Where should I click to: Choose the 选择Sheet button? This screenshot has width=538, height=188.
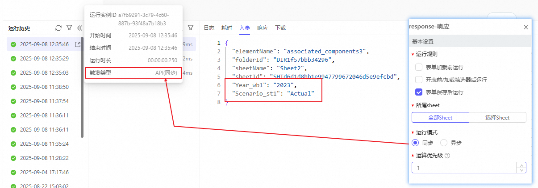[497, 118]
